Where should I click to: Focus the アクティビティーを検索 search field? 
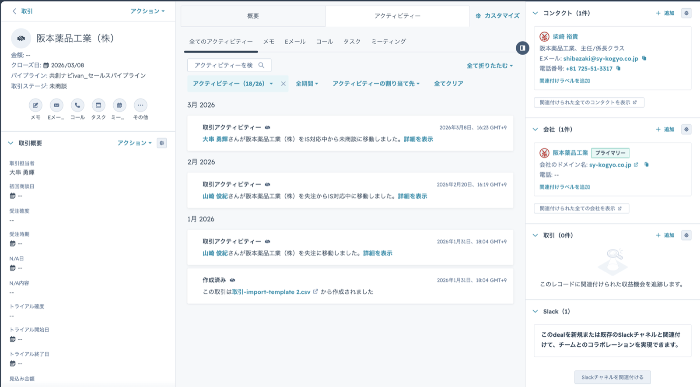229,65
